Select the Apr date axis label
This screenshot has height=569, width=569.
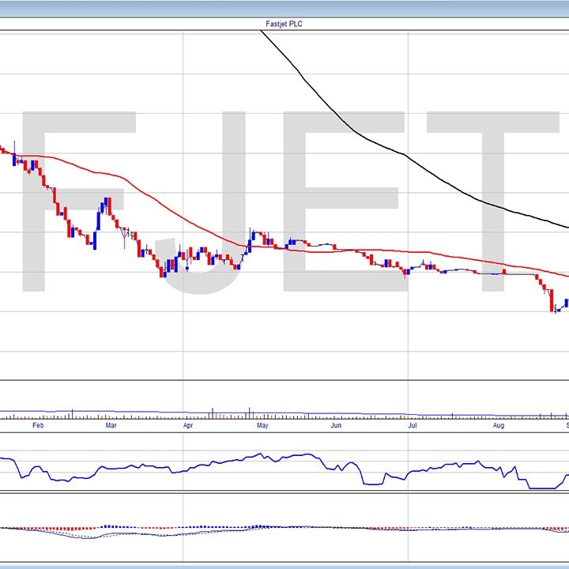[188, 425]
